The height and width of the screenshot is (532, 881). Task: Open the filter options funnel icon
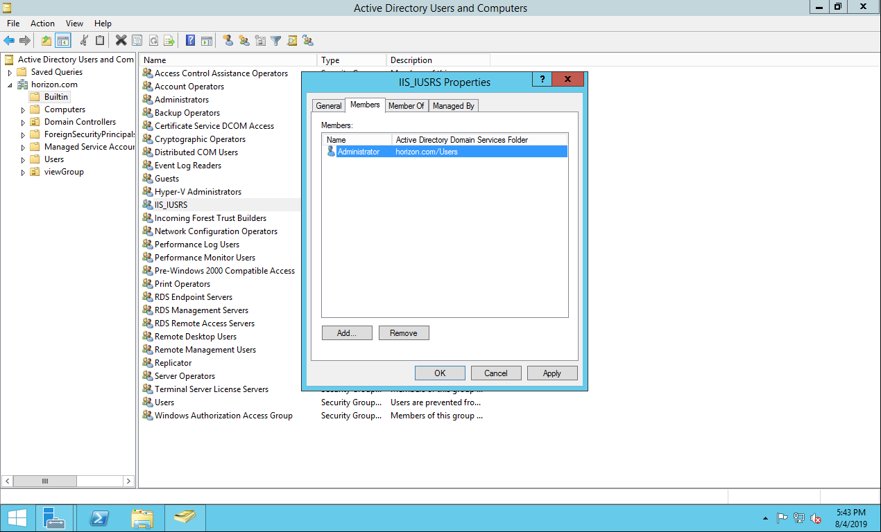point(276,41)
